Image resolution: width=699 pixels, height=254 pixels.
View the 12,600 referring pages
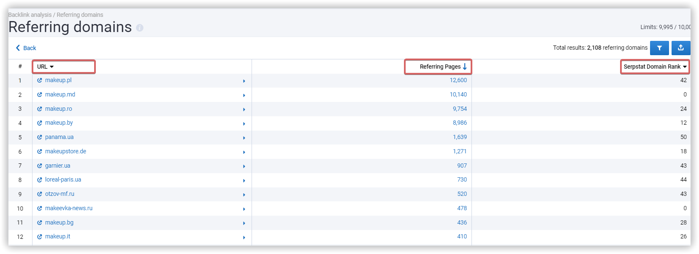coord(458,80)
